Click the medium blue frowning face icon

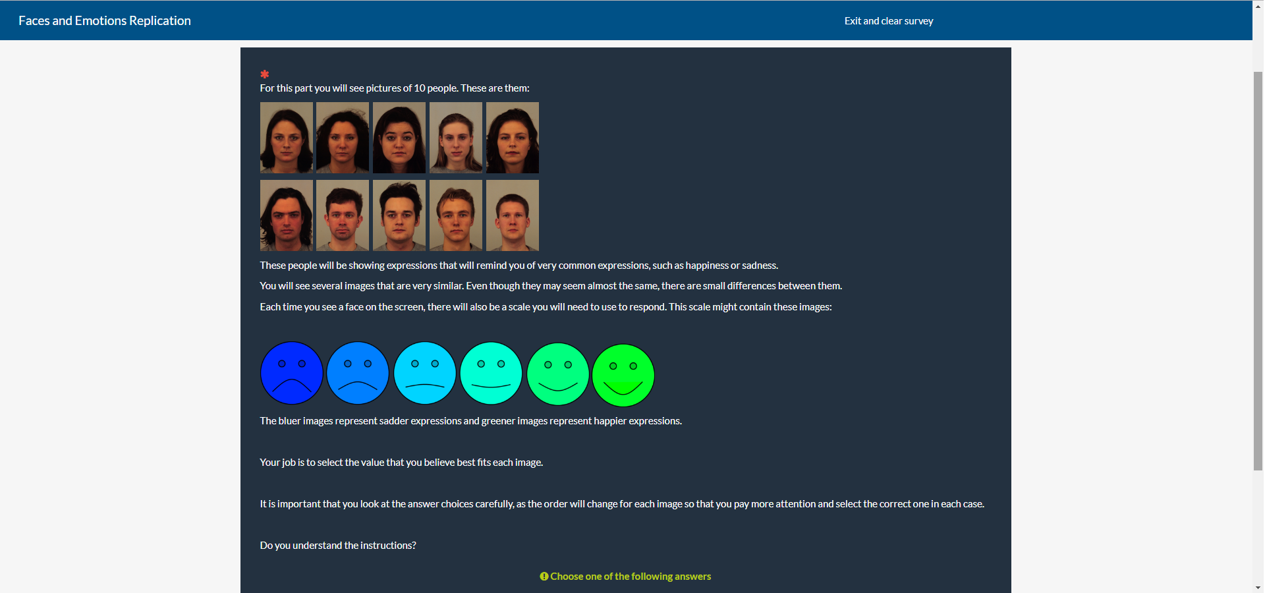[358, 373]
